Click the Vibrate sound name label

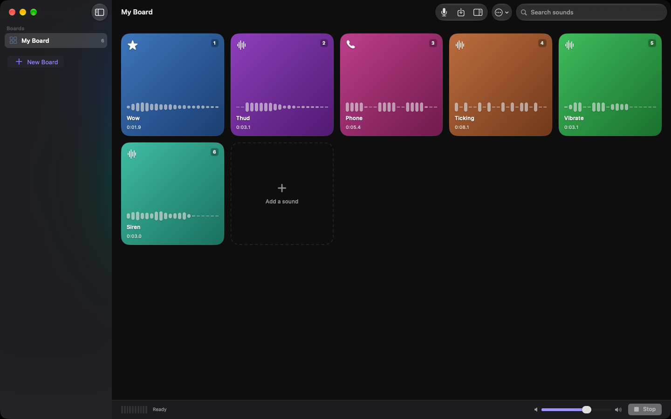[x=574, y=118]
